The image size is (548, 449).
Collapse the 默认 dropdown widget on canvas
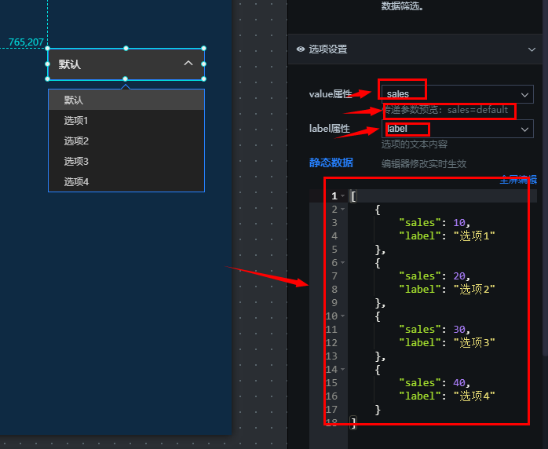(x=126, y=64)
